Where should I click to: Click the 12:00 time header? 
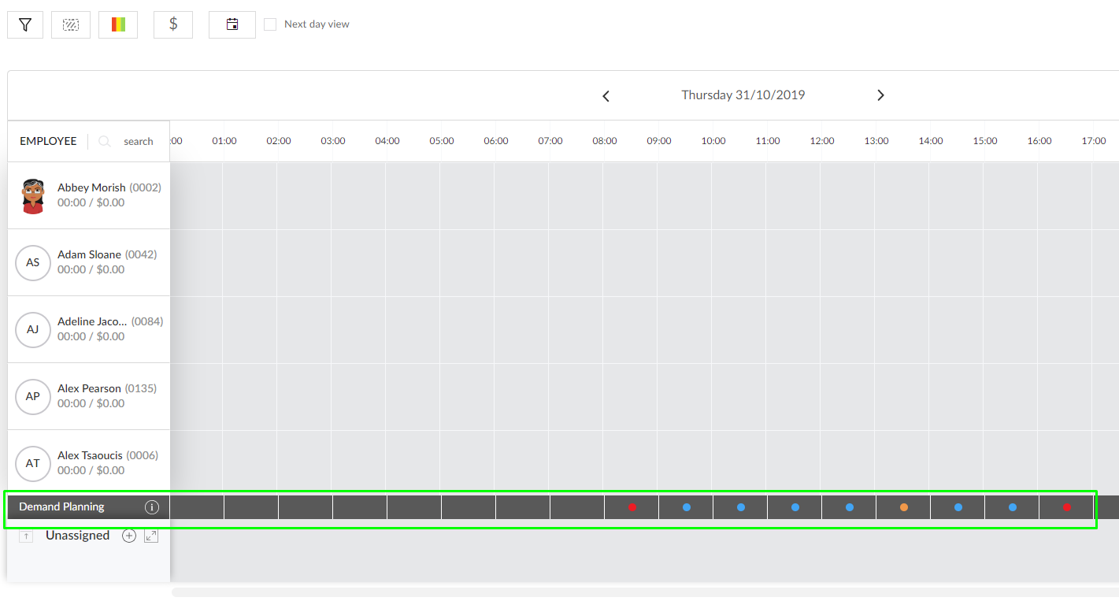point(822,141)
